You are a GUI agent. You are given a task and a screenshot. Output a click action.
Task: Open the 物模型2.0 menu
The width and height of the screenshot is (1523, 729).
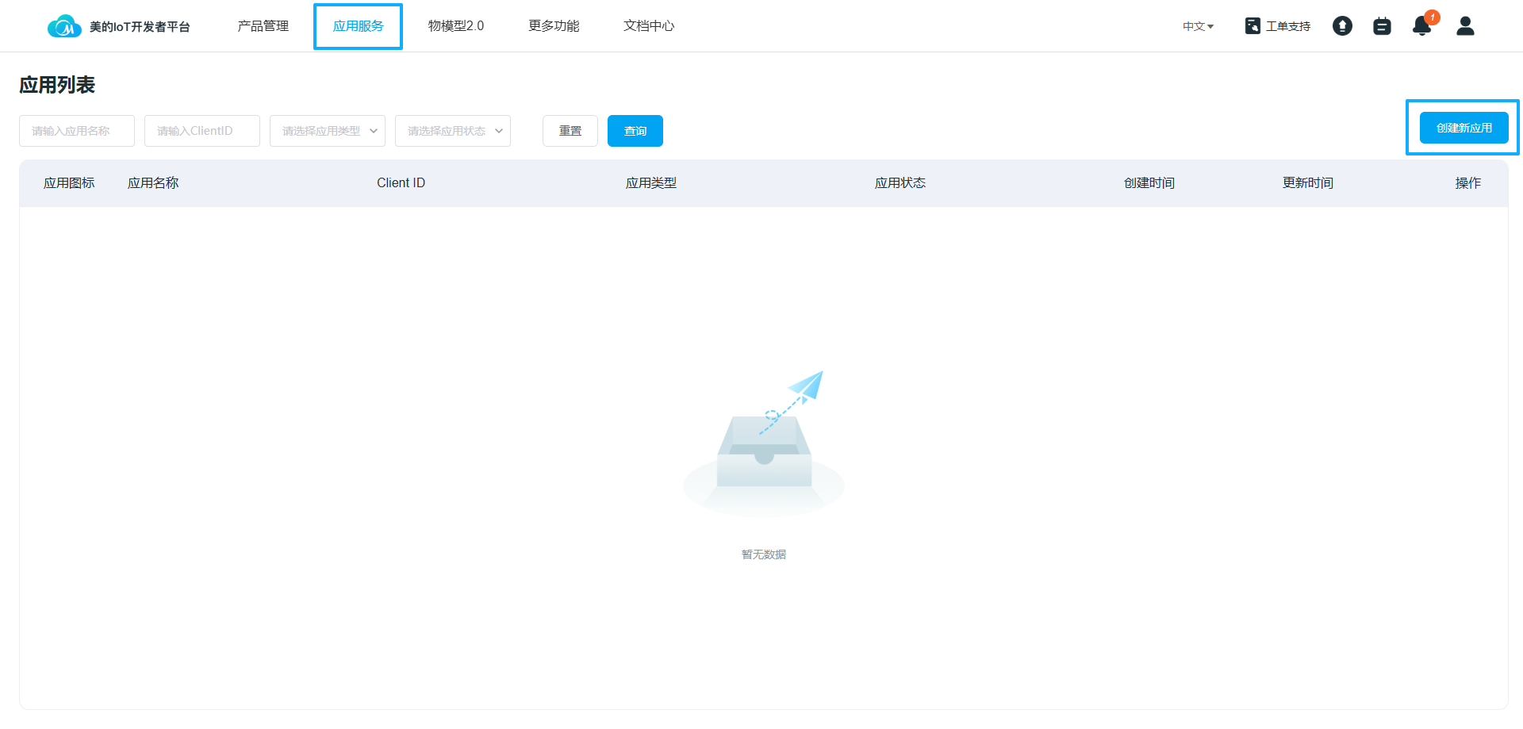point(456,26)
